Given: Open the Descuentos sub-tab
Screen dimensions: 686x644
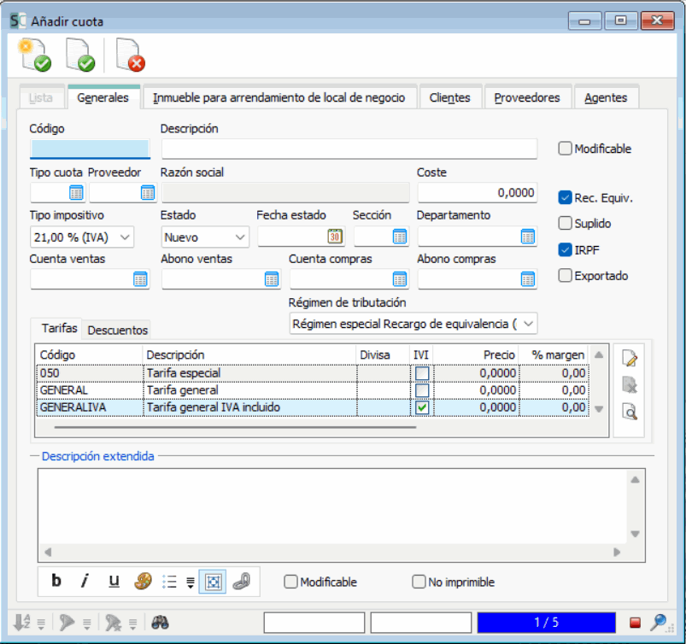Looking at the screenshot, I should [118, 330].
